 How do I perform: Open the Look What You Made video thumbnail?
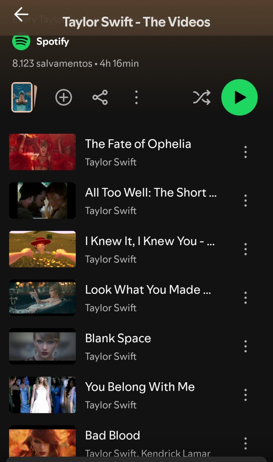tap(42, 298)
